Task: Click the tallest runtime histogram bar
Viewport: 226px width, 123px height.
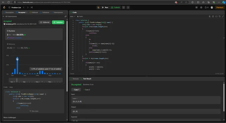Action: [x=17, y=66]
